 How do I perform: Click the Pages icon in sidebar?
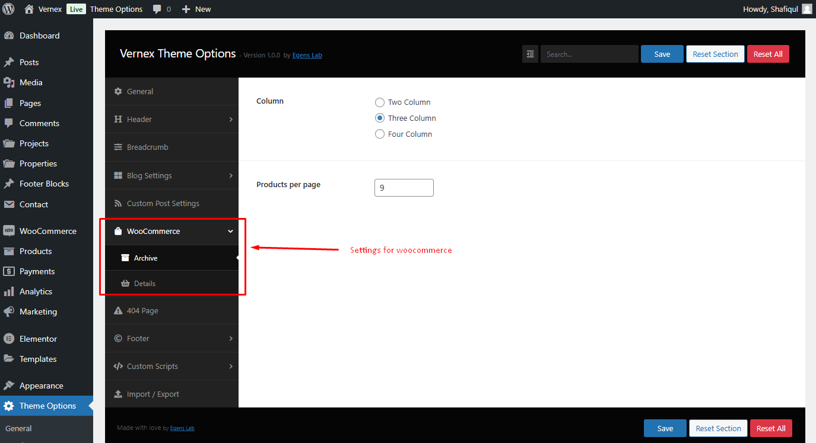tap(9, 103)
